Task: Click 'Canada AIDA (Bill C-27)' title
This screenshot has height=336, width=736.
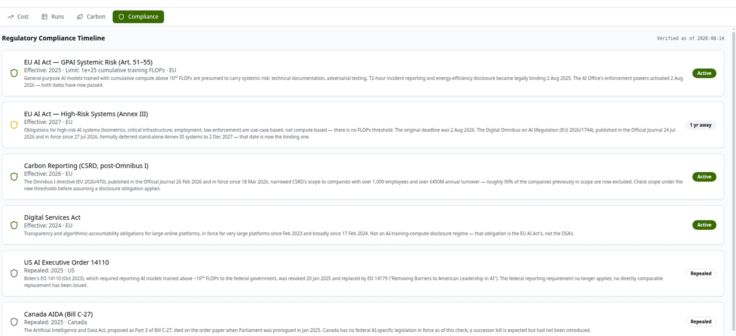Action: (x=58, y=314)
